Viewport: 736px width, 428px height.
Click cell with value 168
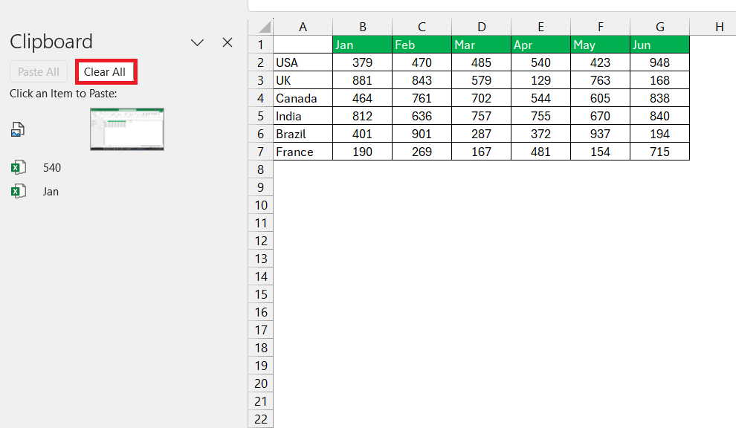pos(660,80)
